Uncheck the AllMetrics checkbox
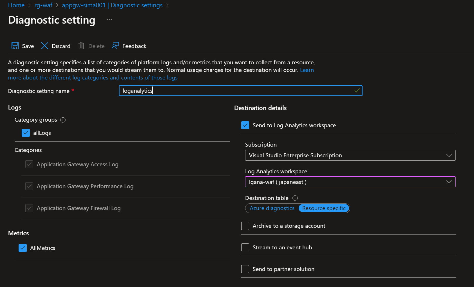Viewport: 474px width, 287px height. pos(23,248)
